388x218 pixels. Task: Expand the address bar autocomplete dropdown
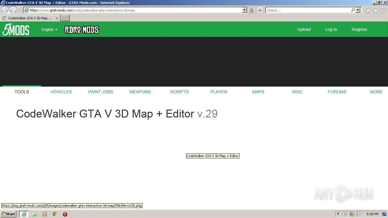point(245,10)
